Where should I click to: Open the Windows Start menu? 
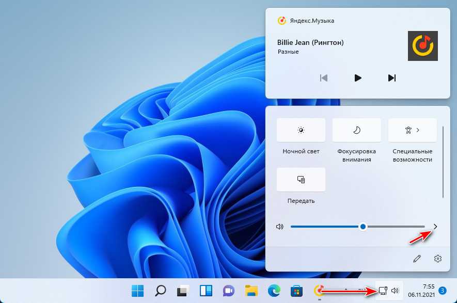(x=138, y=291)
